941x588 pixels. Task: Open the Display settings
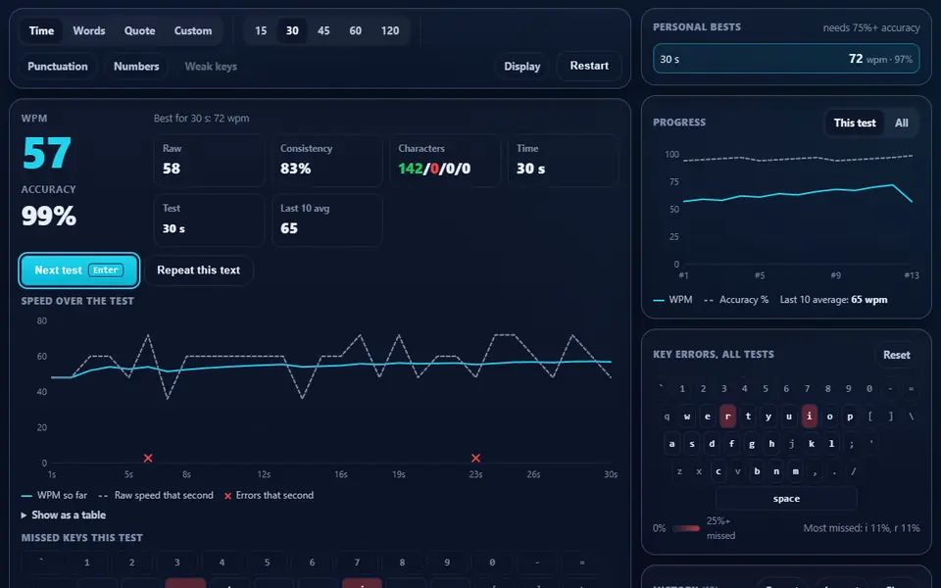521,67
